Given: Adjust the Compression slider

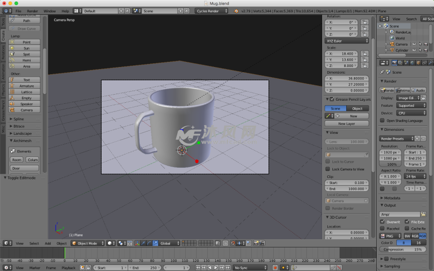Looking at the screenshot, I should [x=403, y=250].
